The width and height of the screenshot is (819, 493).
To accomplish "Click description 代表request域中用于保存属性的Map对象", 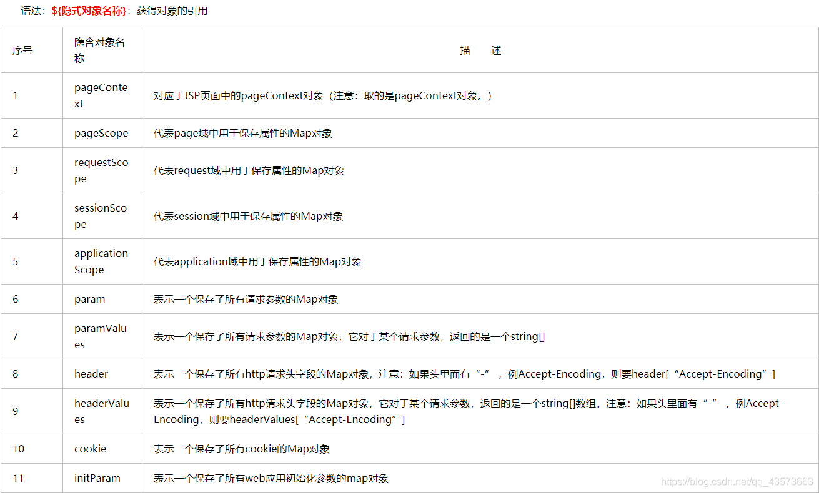I will tap(249, 170).
